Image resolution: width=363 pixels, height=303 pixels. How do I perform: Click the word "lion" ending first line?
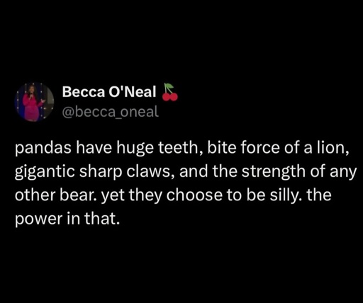tap(330, 147)
